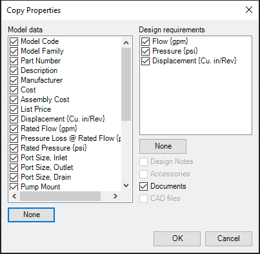Click None button under Model data

pos(32,215)
